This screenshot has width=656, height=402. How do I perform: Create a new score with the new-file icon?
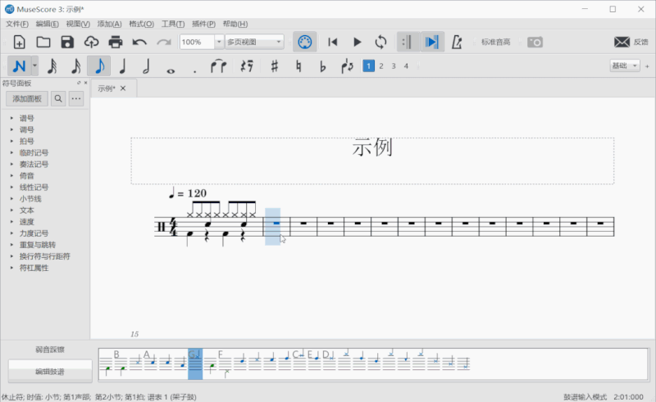tap(19, 43)
